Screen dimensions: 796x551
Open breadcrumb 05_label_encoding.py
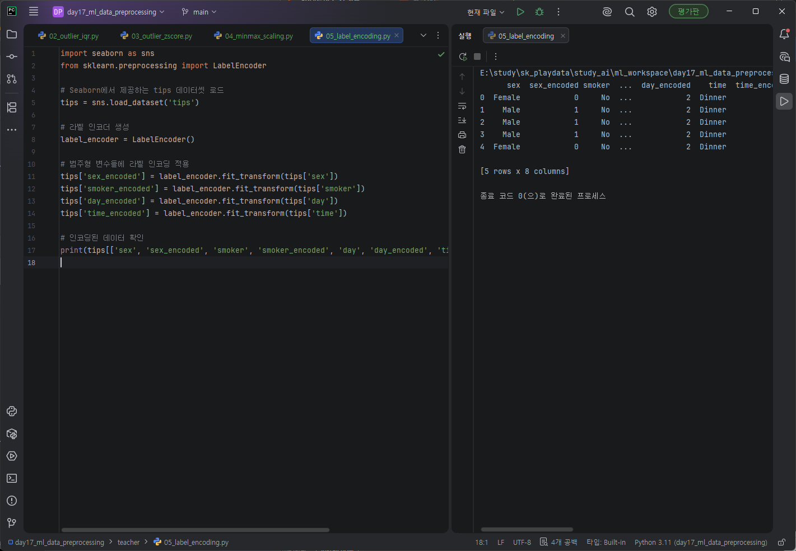pos(191,542)
